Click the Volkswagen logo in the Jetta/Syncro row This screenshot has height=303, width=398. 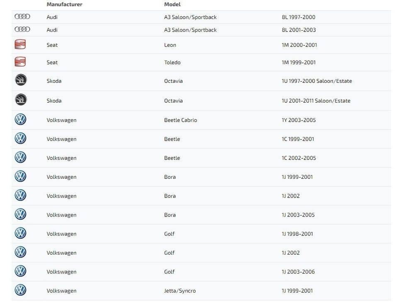tap(20, 290)
